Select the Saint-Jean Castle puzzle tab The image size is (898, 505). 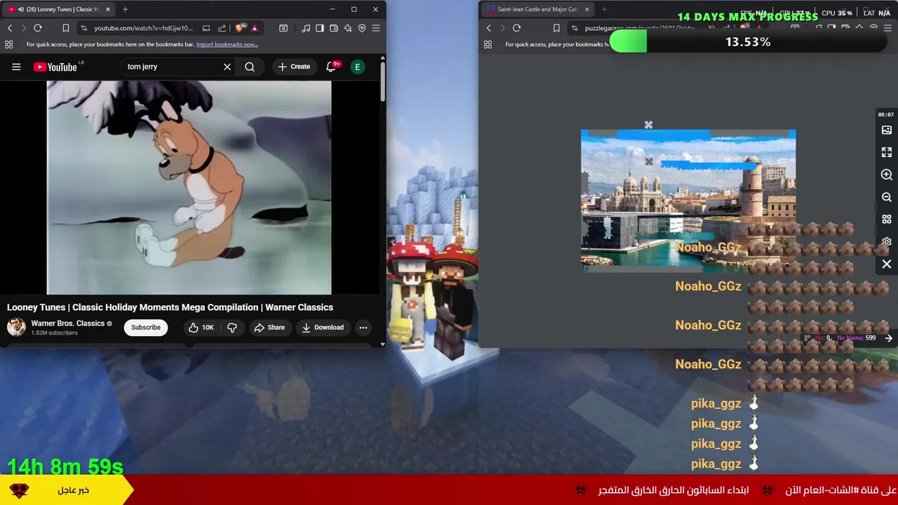538,9
